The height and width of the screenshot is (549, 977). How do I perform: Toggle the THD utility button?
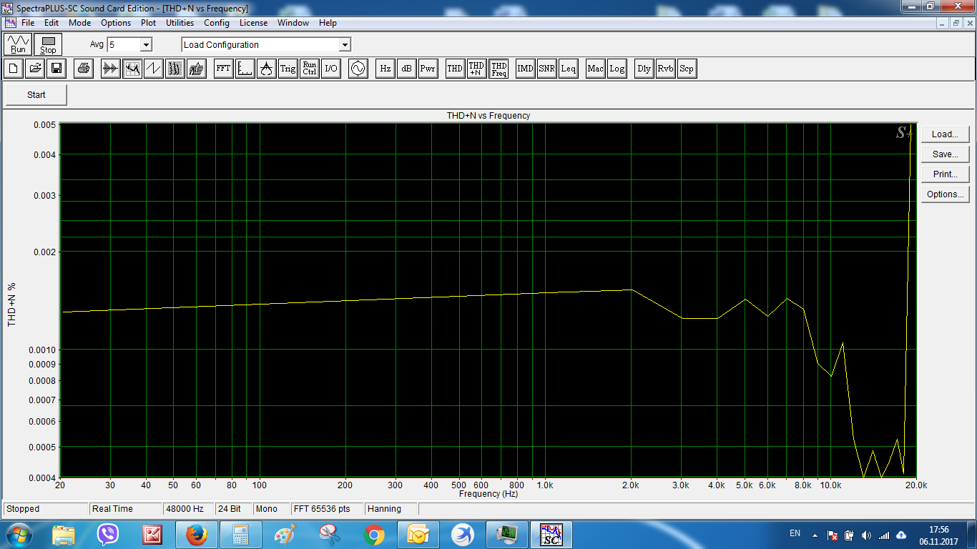[x=455, y=69]
